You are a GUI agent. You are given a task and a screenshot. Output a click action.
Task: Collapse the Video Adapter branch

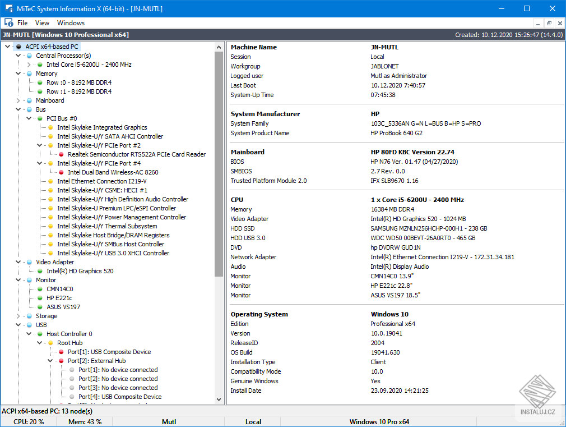coord(18,262)
